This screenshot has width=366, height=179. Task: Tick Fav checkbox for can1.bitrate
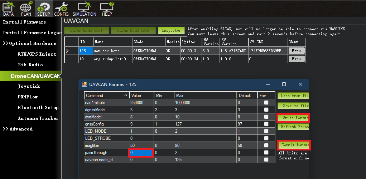click(266, 103)
